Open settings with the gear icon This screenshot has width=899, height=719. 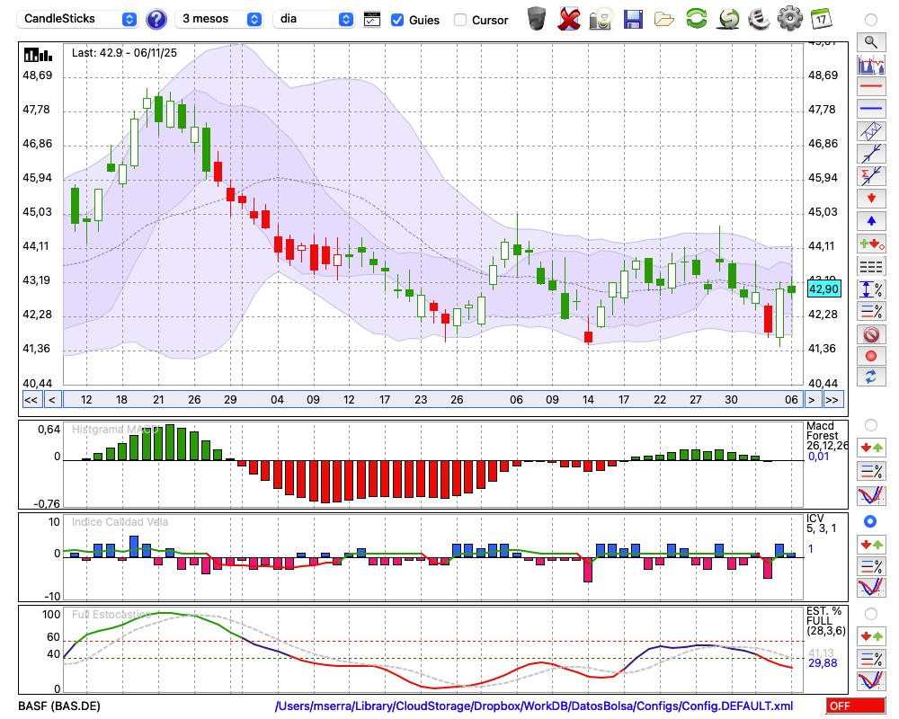[789, 19]
